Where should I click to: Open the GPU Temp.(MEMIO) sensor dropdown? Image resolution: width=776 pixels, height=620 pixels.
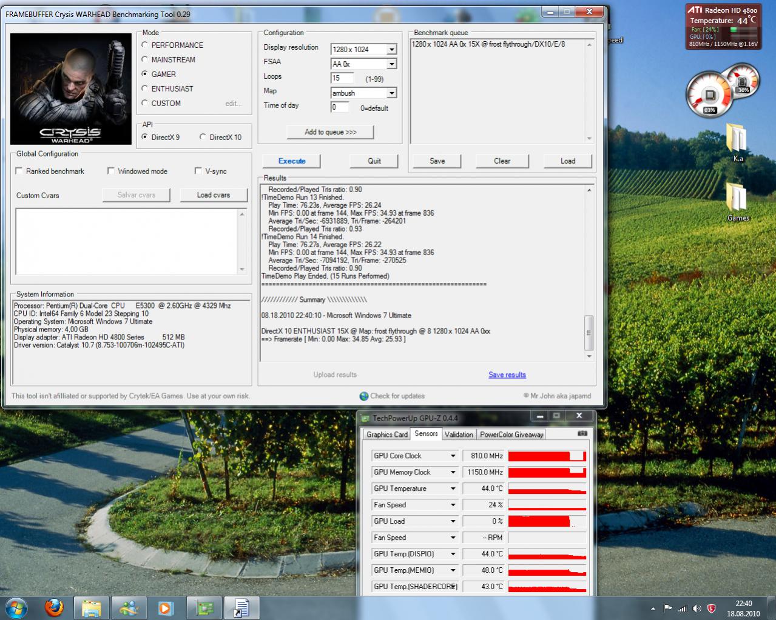click(x=453, y=570)
